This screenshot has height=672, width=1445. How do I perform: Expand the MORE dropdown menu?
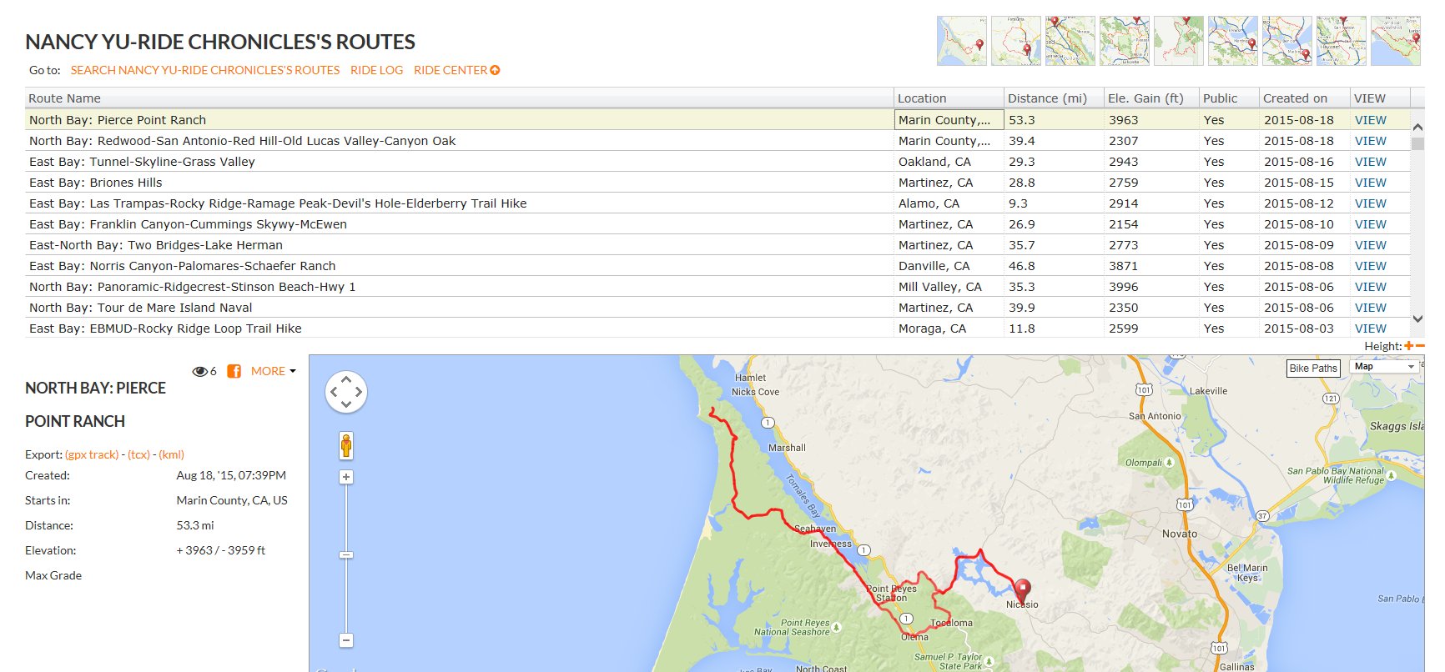[274, 371]
